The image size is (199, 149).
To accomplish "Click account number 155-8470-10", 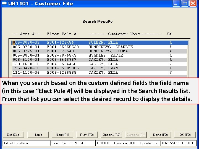I will 26,68.
